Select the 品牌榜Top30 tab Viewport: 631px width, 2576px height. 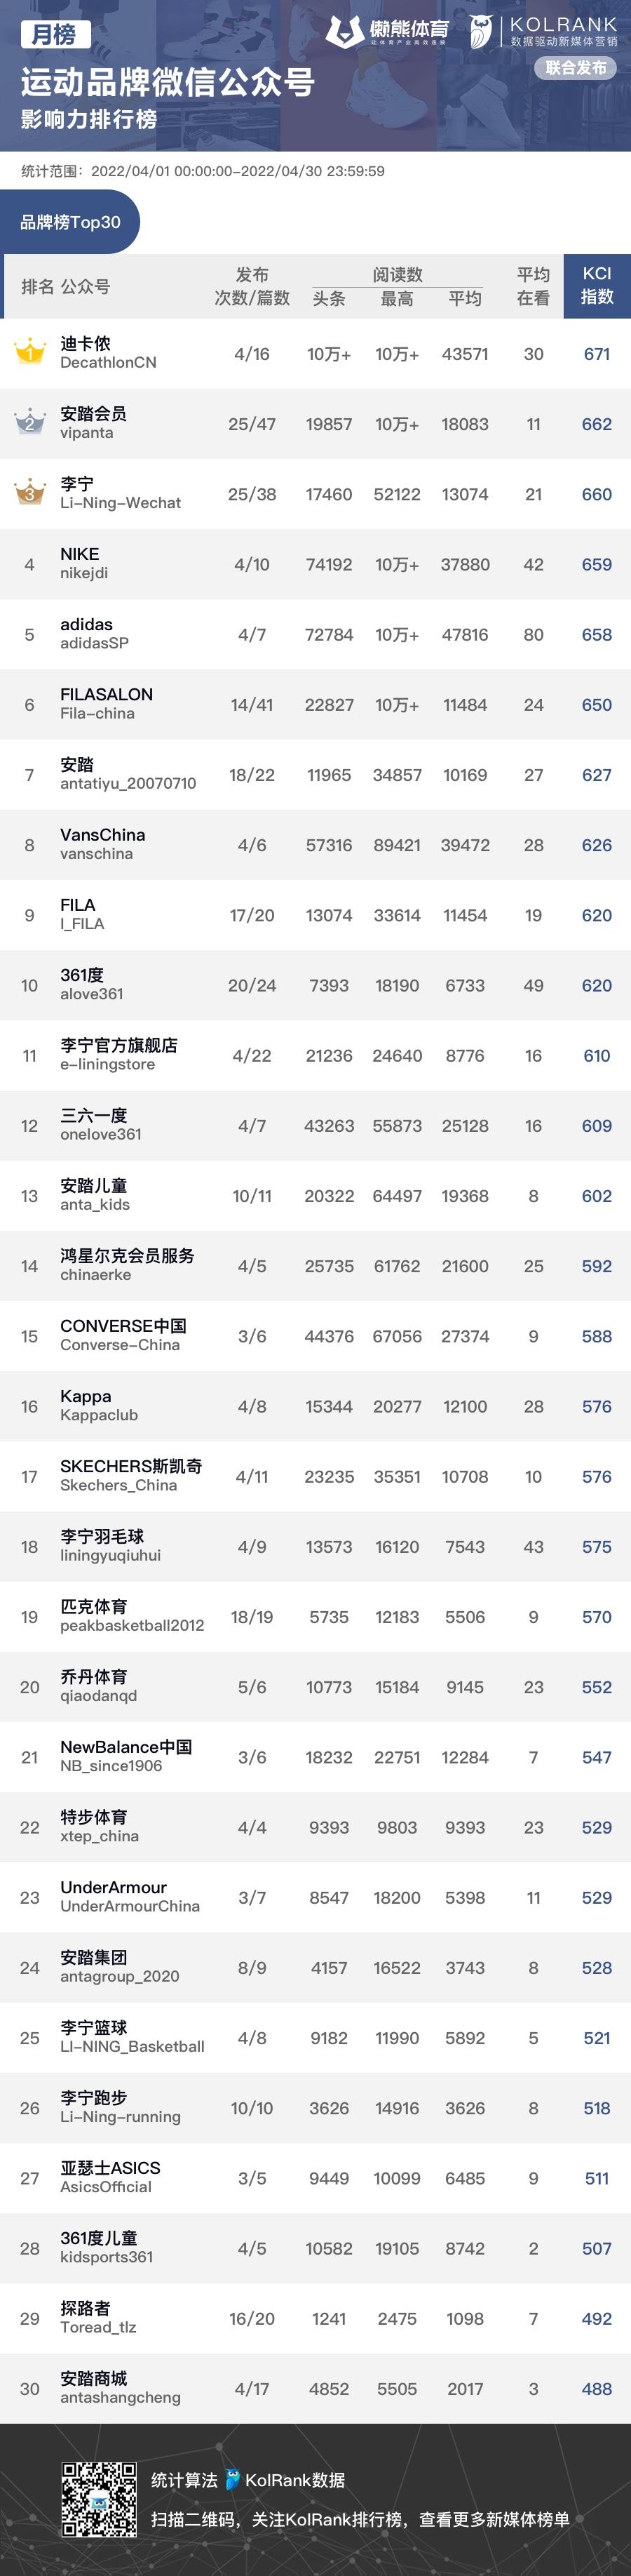tap(70, 222)
